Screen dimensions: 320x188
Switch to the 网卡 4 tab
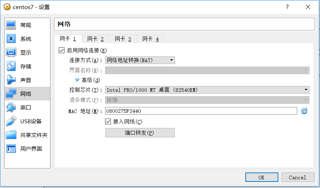pos(150,39)
